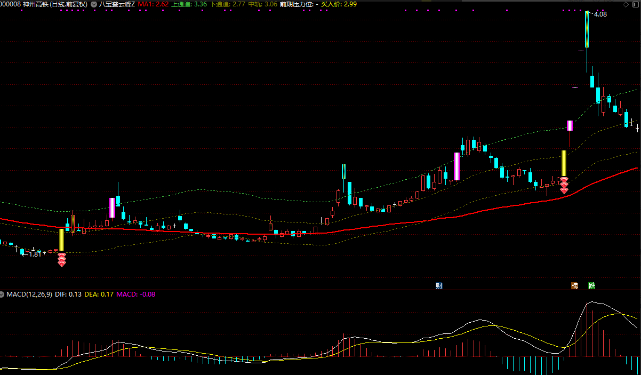Open the 八宝登云峰Z indicator dropdown
This screenshot has width=641, height=375.
coord(94,4)
